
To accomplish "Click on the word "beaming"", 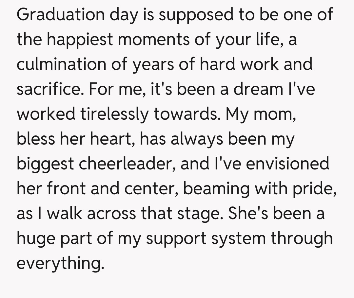I will (x=216, y=188).
